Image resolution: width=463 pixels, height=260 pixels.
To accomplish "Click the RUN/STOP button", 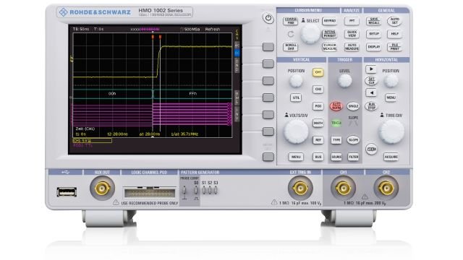I will pos(371,106).
